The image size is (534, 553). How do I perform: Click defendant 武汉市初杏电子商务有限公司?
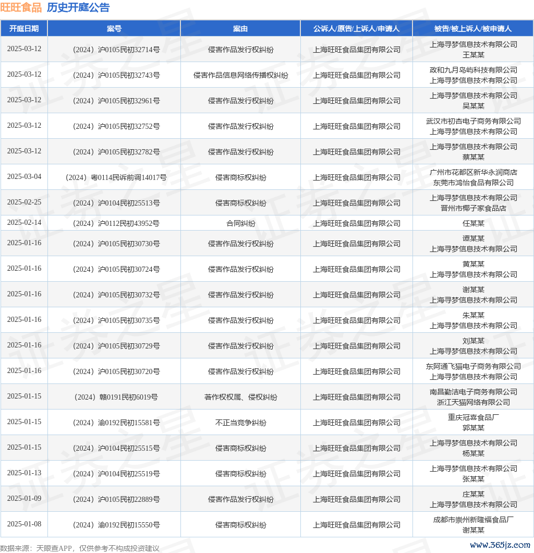[474, 122]
